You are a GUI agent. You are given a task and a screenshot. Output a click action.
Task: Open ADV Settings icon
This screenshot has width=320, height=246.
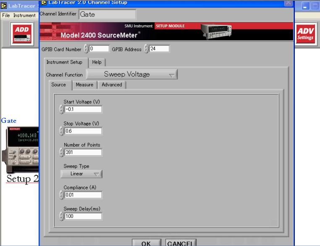tap(305, 34)
